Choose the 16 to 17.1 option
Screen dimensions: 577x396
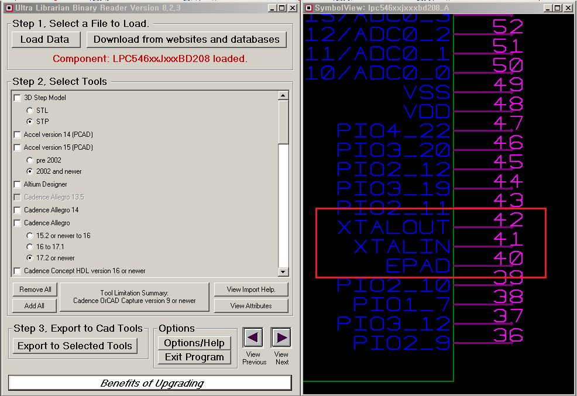(x=30, y=247)
